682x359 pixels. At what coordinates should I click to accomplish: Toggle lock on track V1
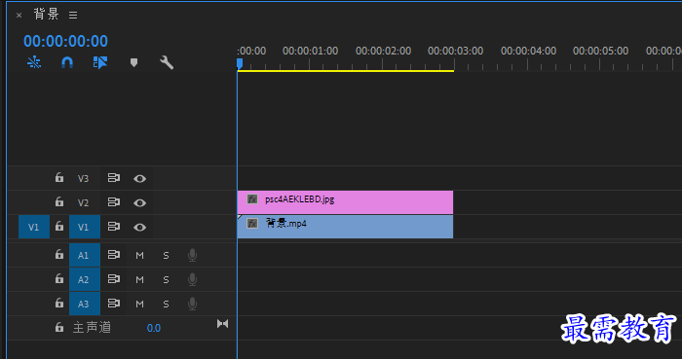click(59, 226)
